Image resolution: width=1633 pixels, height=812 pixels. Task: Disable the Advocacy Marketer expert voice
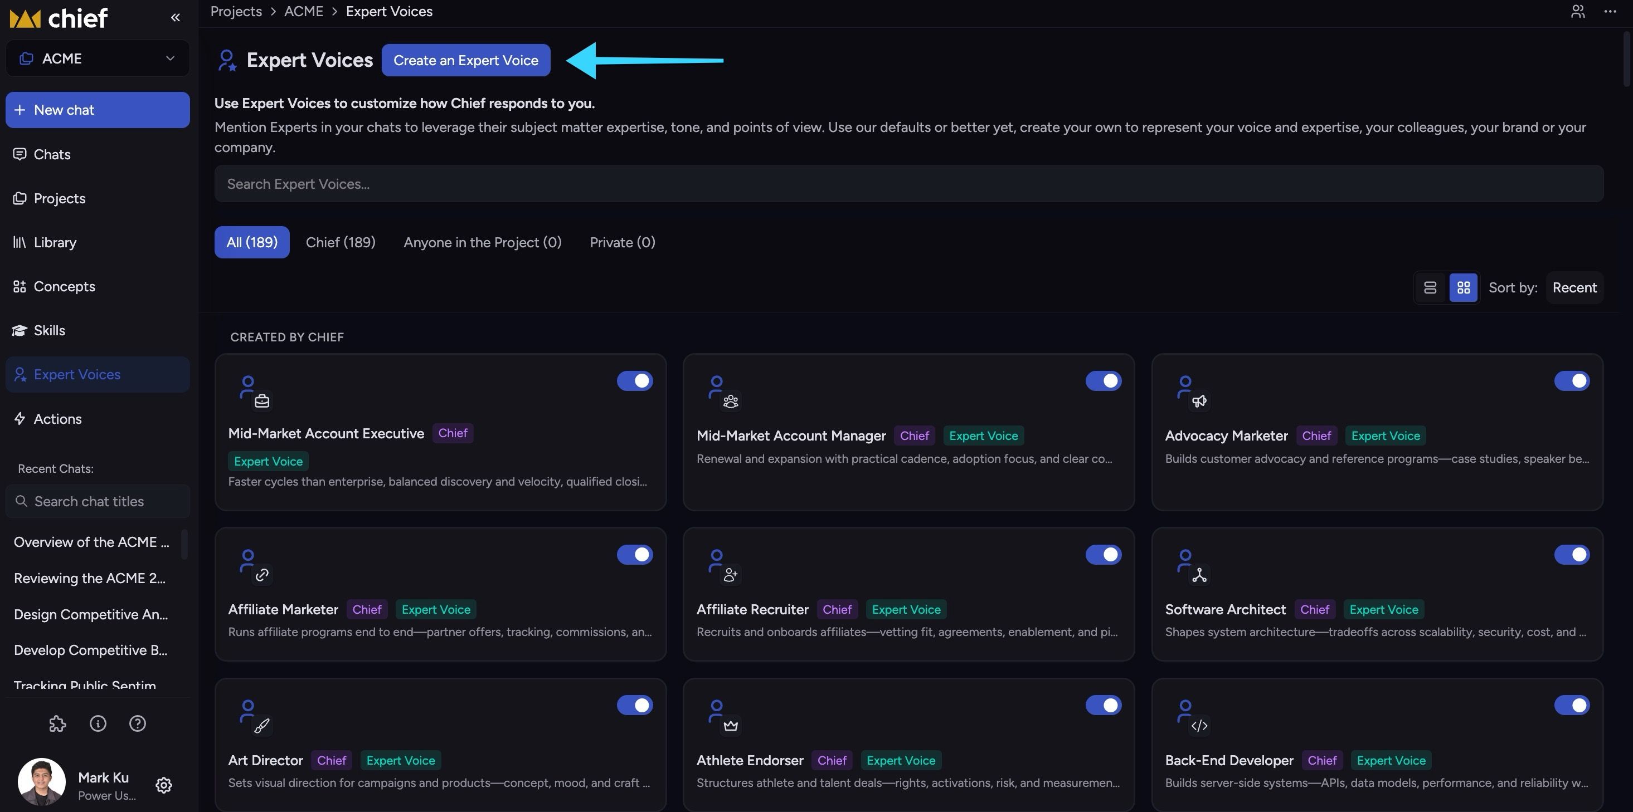point(1572,381)
